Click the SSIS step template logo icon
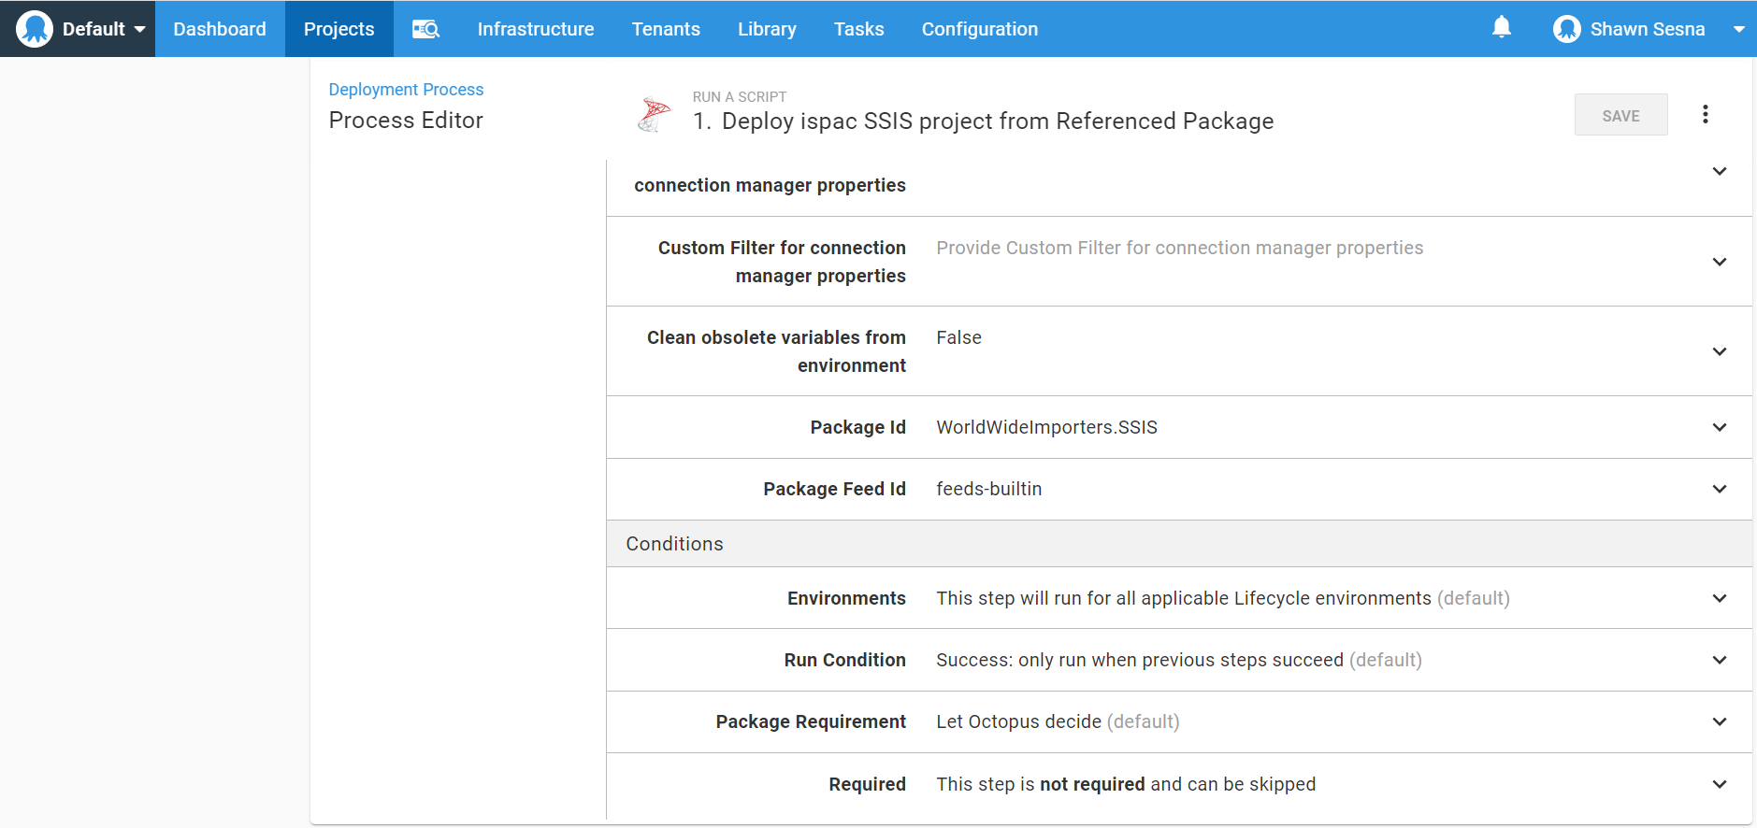 pyautogui.click(x=655, y=114)
